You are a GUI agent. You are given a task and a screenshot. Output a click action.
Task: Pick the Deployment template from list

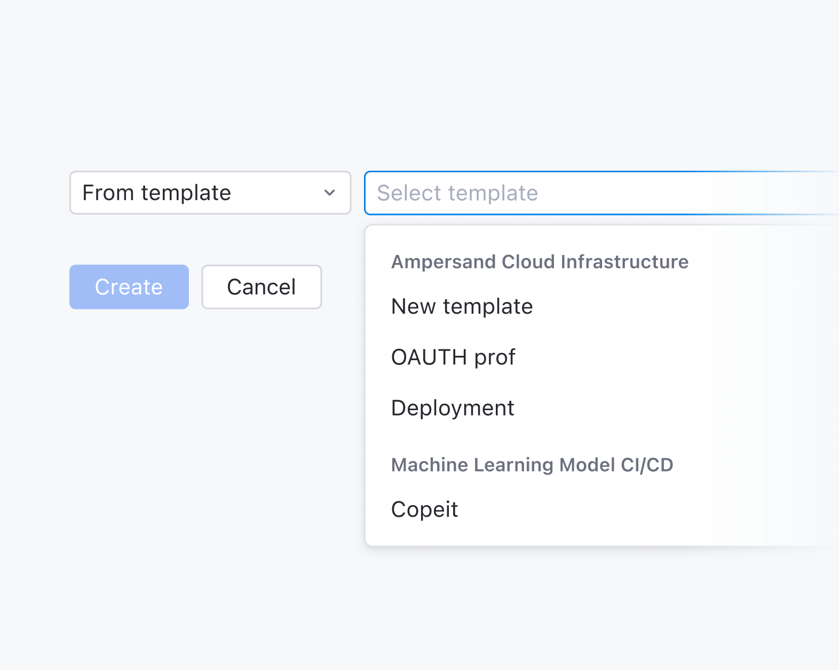coord(453,408)
